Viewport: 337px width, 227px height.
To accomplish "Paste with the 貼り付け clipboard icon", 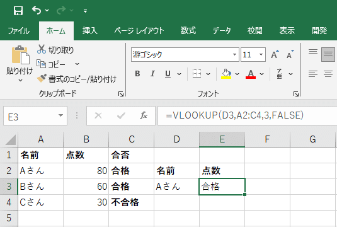I will coord(20,55).
